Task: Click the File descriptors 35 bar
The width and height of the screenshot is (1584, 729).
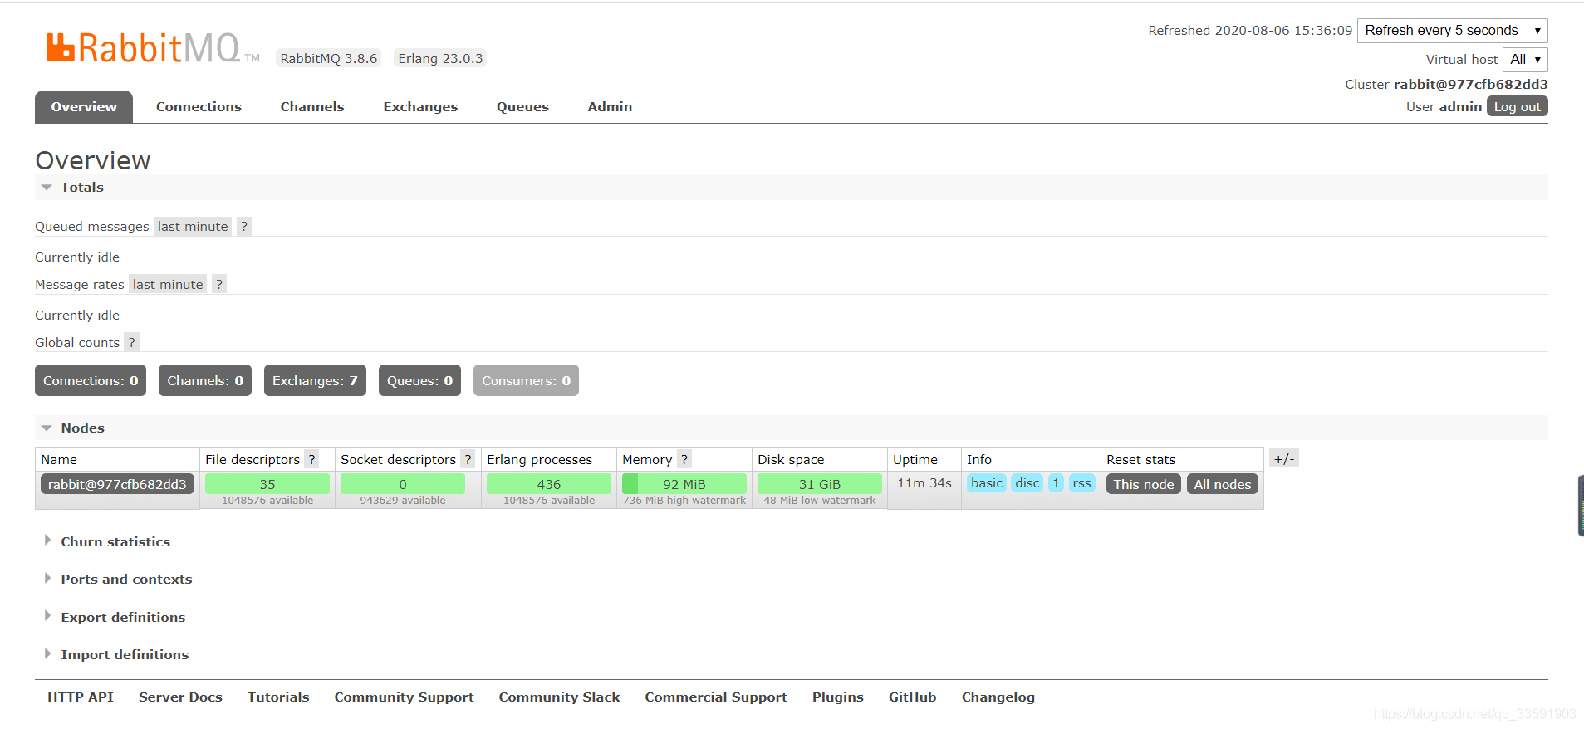Action: 267,484
